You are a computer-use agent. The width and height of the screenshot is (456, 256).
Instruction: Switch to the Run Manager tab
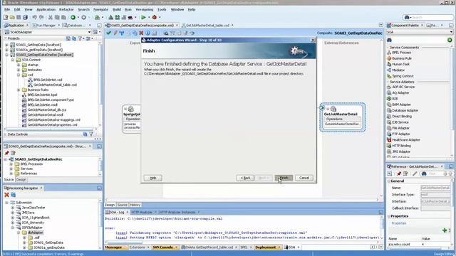45,26
